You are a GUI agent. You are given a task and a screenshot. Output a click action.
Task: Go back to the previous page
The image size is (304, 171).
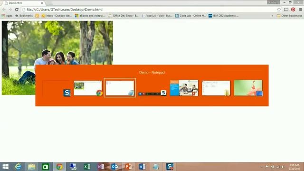click(x=4, y=9)
